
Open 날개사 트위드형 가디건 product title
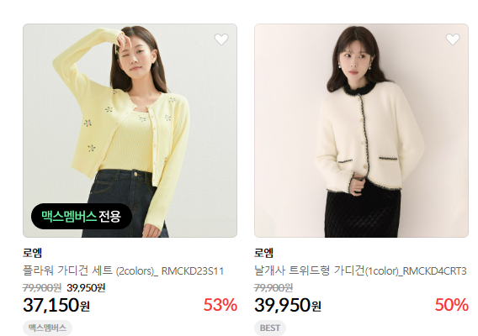click(x=360, y=270)
